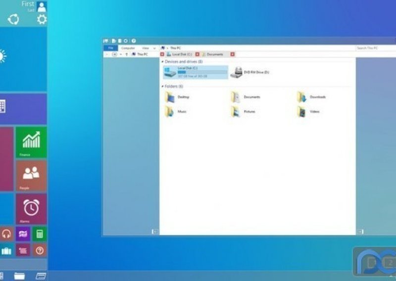Open the small green calculator tile
This screenshot has width=396, height=281.
[x=40, y=234]
